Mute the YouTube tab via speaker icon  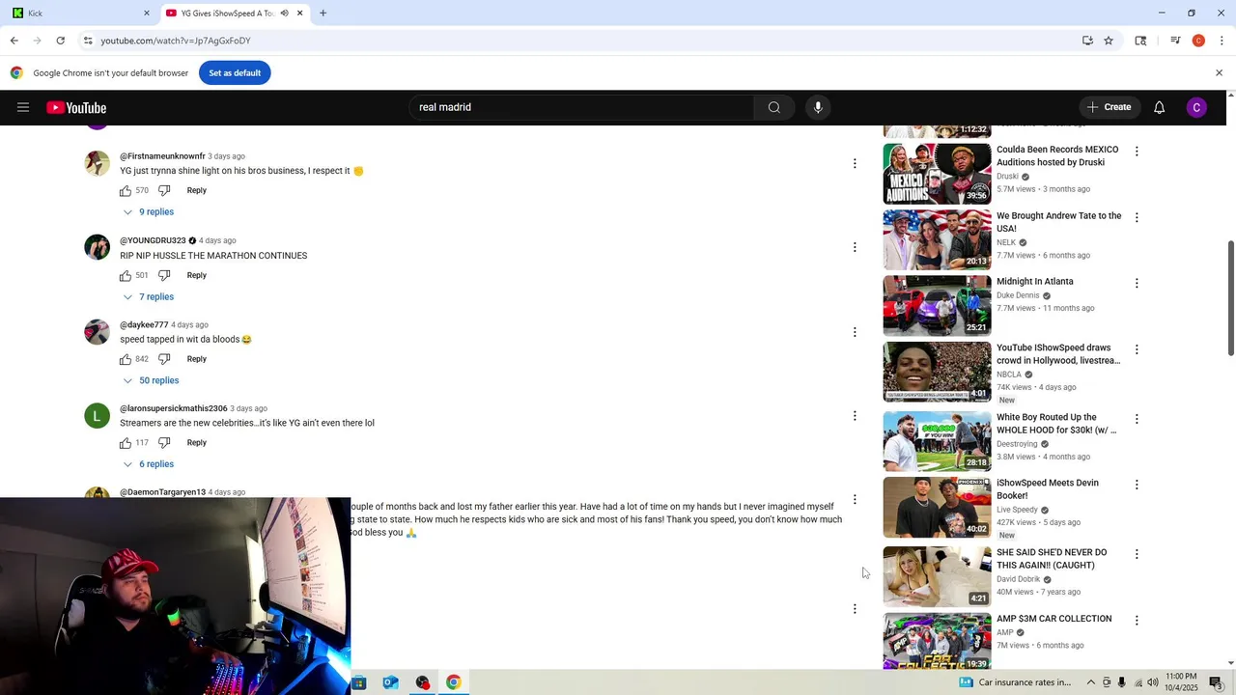click(x=284, y=14)
